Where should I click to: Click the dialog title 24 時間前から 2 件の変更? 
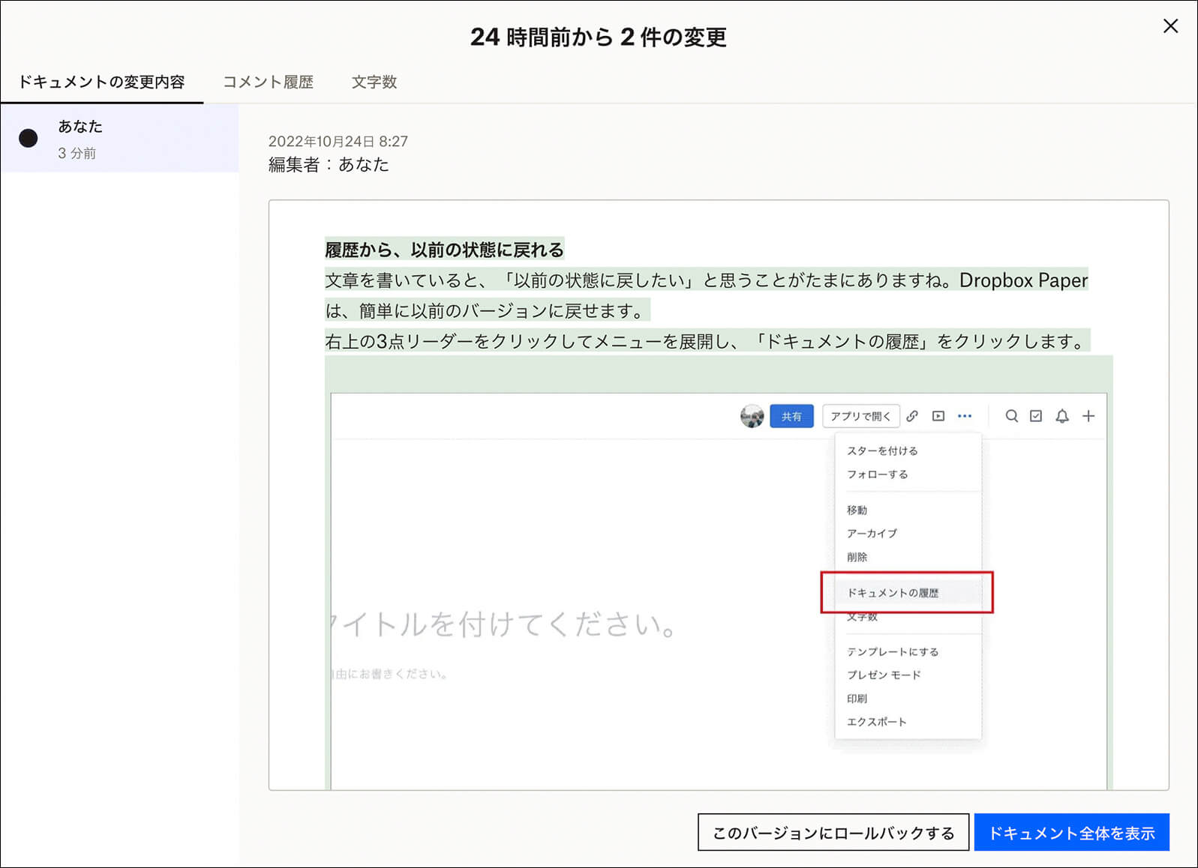point(599,37)
